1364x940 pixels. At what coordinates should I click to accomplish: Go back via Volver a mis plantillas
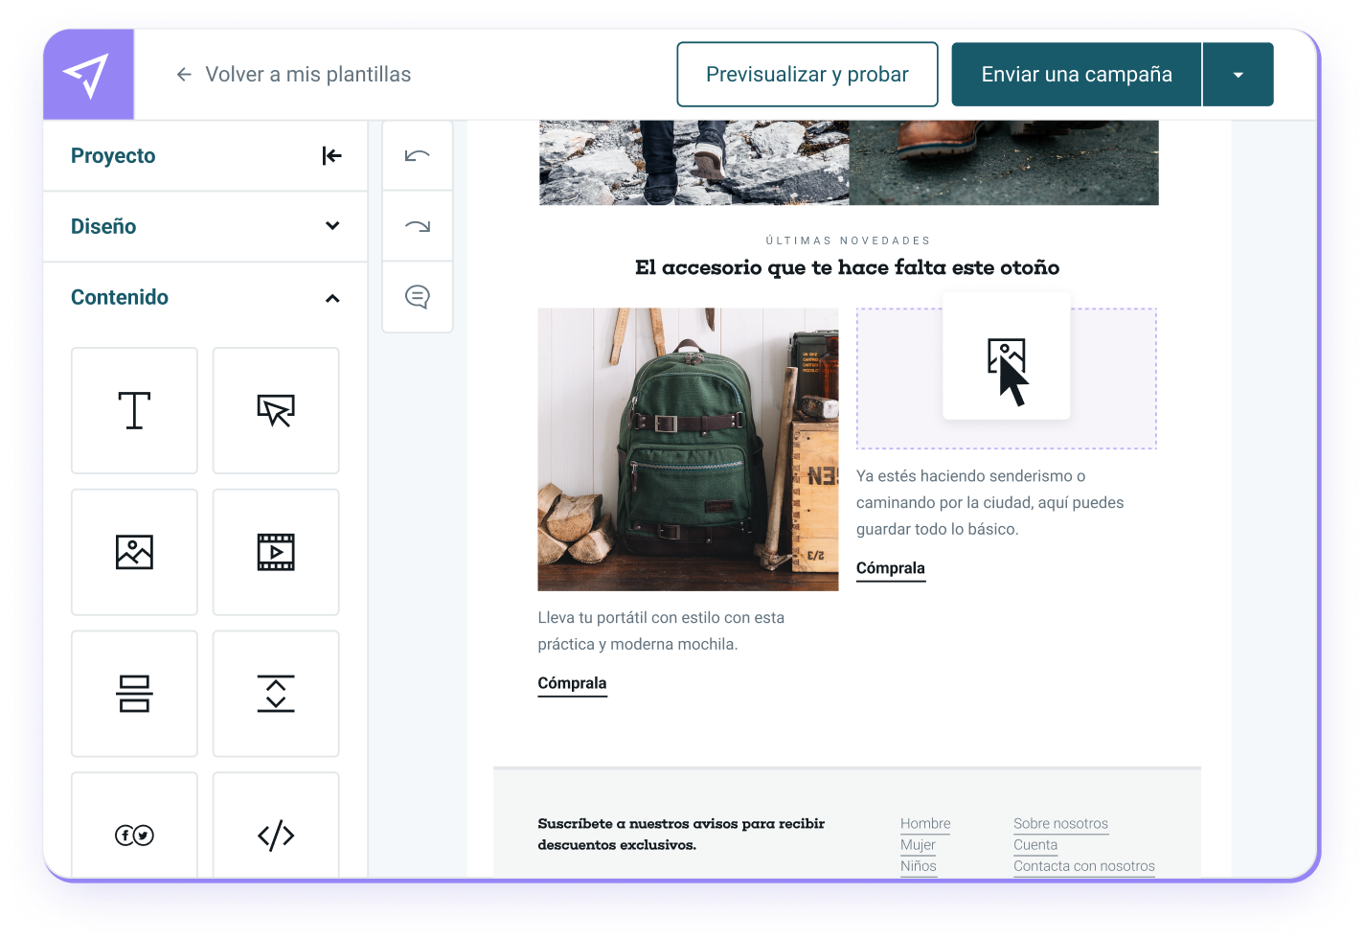click(293, 75)
